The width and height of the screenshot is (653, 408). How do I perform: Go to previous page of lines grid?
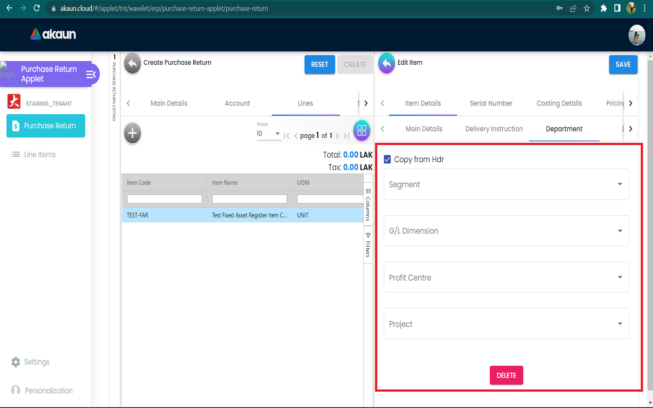point(296,136)
